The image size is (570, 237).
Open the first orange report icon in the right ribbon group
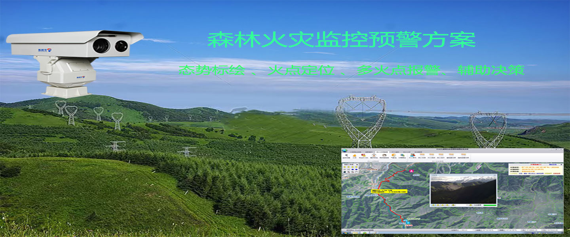[422, 154]
